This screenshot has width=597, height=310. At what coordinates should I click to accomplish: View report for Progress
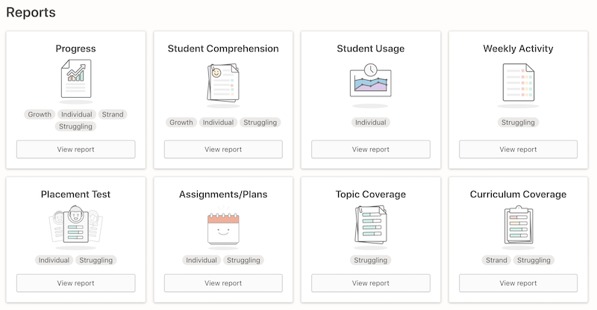click(75, 149)
